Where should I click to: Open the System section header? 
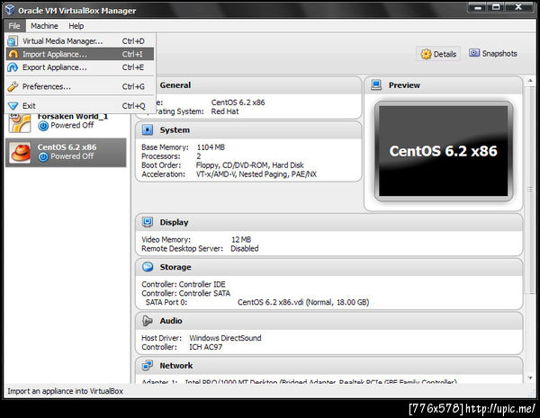tap(248, 130)
